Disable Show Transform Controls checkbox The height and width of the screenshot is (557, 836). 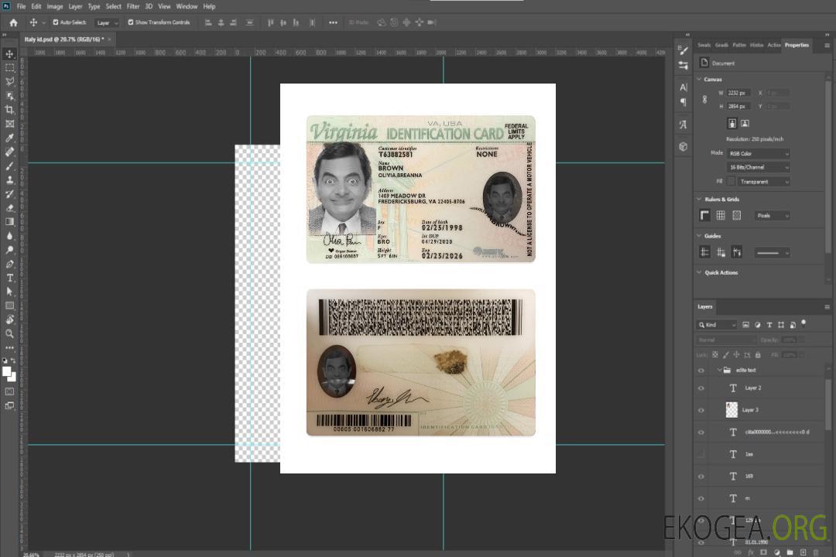click(x=131, y=22)
